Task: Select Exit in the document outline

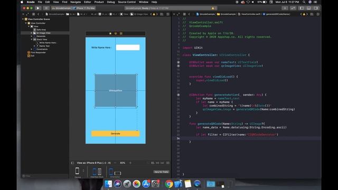Action: point(31,55)
